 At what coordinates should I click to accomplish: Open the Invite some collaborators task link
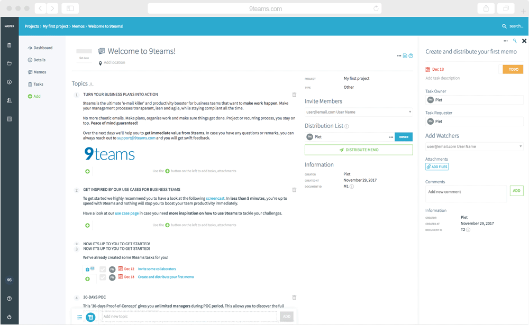pyautogui.click(x=157, y=269)
